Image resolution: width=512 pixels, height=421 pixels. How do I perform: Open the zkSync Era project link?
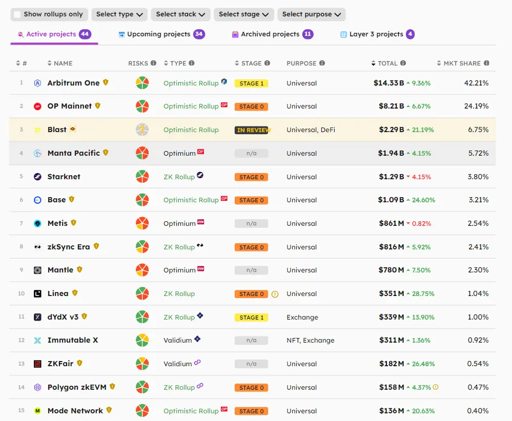[x=68, y=247]
